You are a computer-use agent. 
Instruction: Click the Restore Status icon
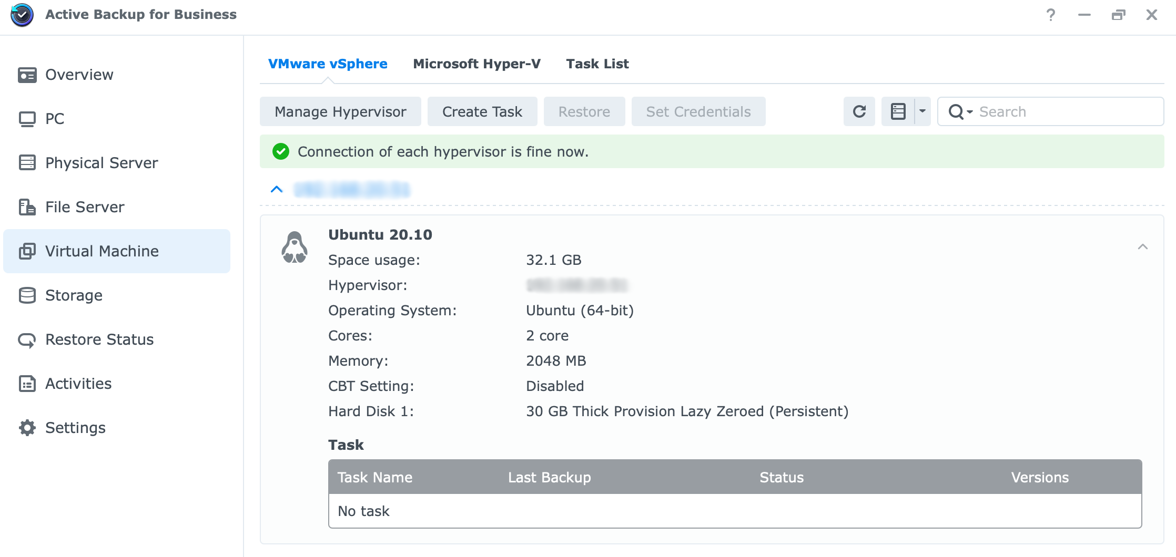coord(27,340)
